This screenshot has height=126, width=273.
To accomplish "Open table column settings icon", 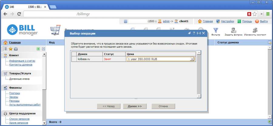I will pos(270,42).
